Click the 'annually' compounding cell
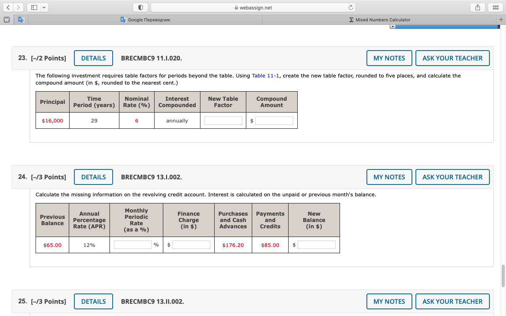Screen dimensions: 506x316 [177, 121]
